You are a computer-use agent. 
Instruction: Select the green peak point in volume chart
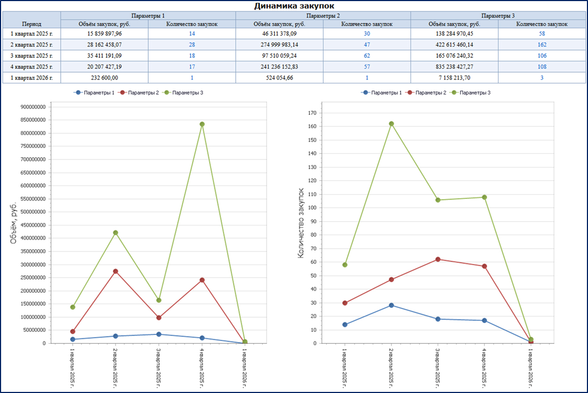[x=202, y=124]
